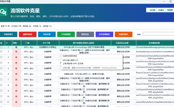This screenshot has height=107, width=174.
Task: Tick the checkbox for row 1
Action: pos(1,47)
